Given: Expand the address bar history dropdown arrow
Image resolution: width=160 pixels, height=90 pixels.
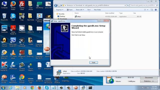Looking at the screenshot, I should click(125, 5).
